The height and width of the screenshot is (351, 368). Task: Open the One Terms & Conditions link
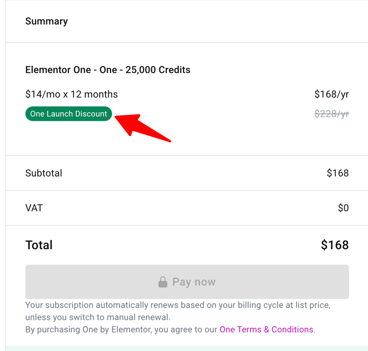(266, 329)
